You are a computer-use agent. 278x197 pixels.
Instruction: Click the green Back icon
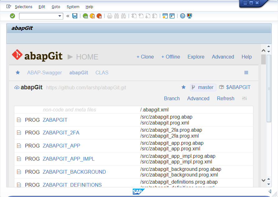[85, 16]
